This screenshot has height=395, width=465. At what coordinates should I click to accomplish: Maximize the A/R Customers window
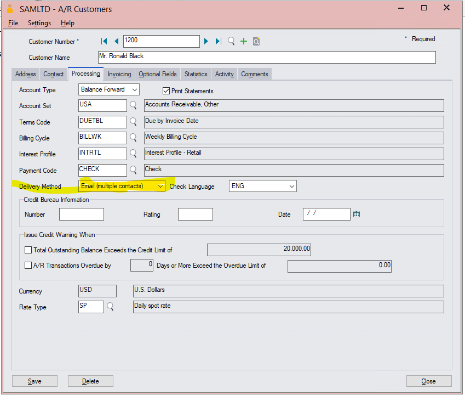(424, 8)
